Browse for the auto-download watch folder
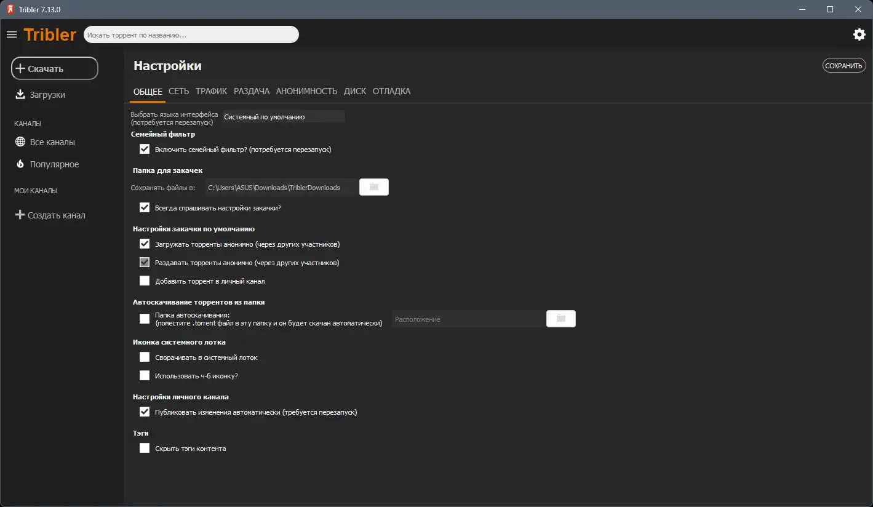The image size is (873, 507). (561, 319)
